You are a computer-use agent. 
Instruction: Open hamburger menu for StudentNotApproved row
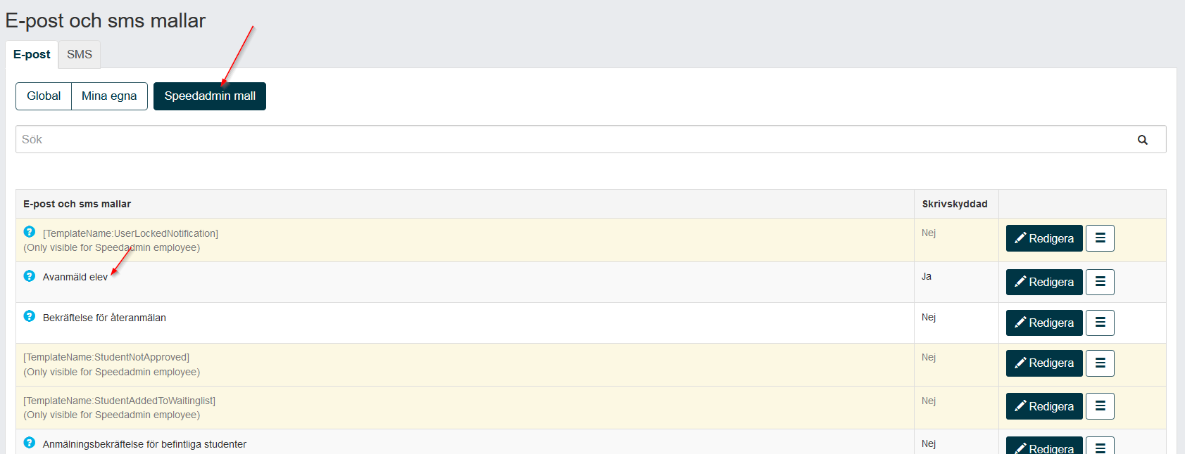click(x=1100, y=363)
